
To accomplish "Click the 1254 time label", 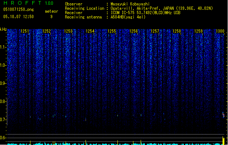I will 90,31.
